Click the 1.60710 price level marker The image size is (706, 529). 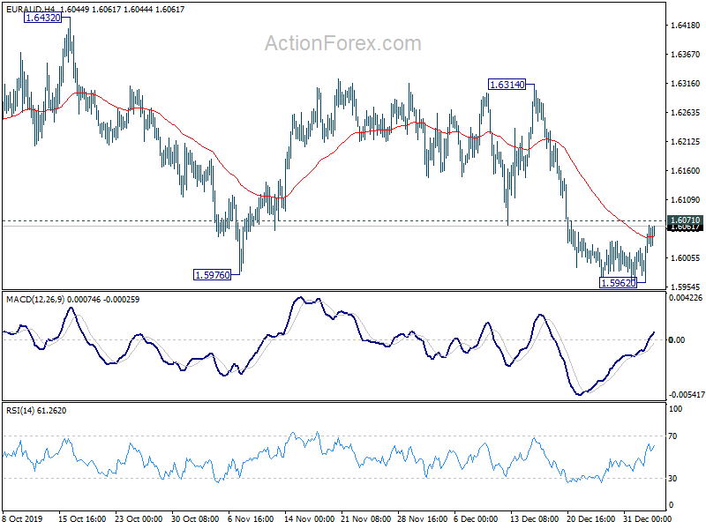(685, 220)
